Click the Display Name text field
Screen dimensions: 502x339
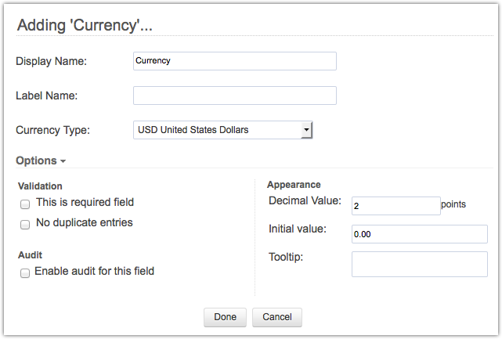[x=234, y=60]
